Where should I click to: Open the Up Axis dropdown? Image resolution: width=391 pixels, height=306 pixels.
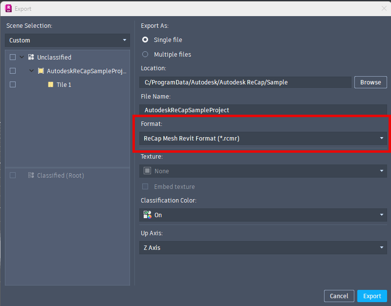263,247
